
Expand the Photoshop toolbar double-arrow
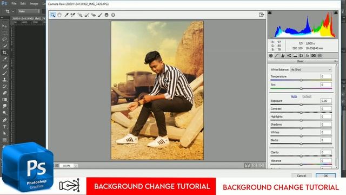pos(2,17)
